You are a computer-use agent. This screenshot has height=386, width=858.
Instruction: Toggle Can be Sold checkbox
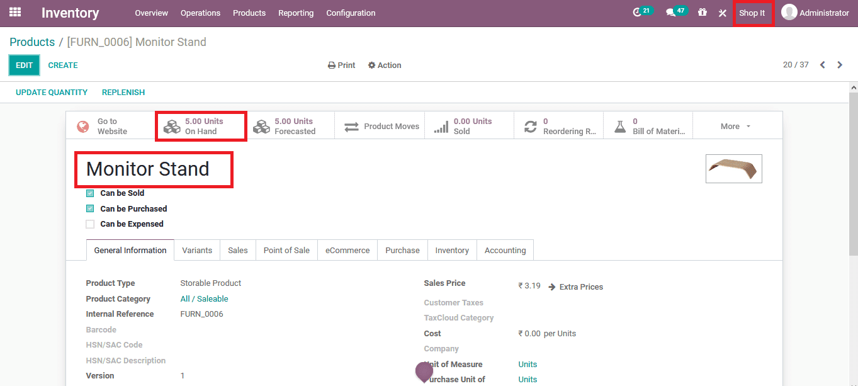(x=90, y=193)
